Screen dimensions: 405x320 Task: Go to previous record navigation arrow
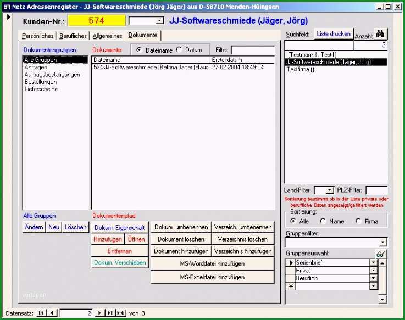tap(52, 313)
